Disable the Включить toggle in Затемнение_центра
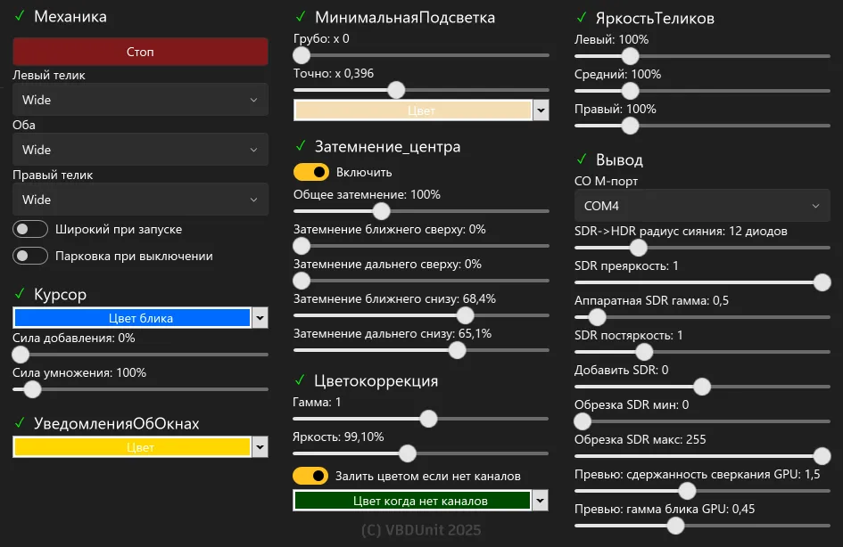The image size is (843, 547). (311, 172)
